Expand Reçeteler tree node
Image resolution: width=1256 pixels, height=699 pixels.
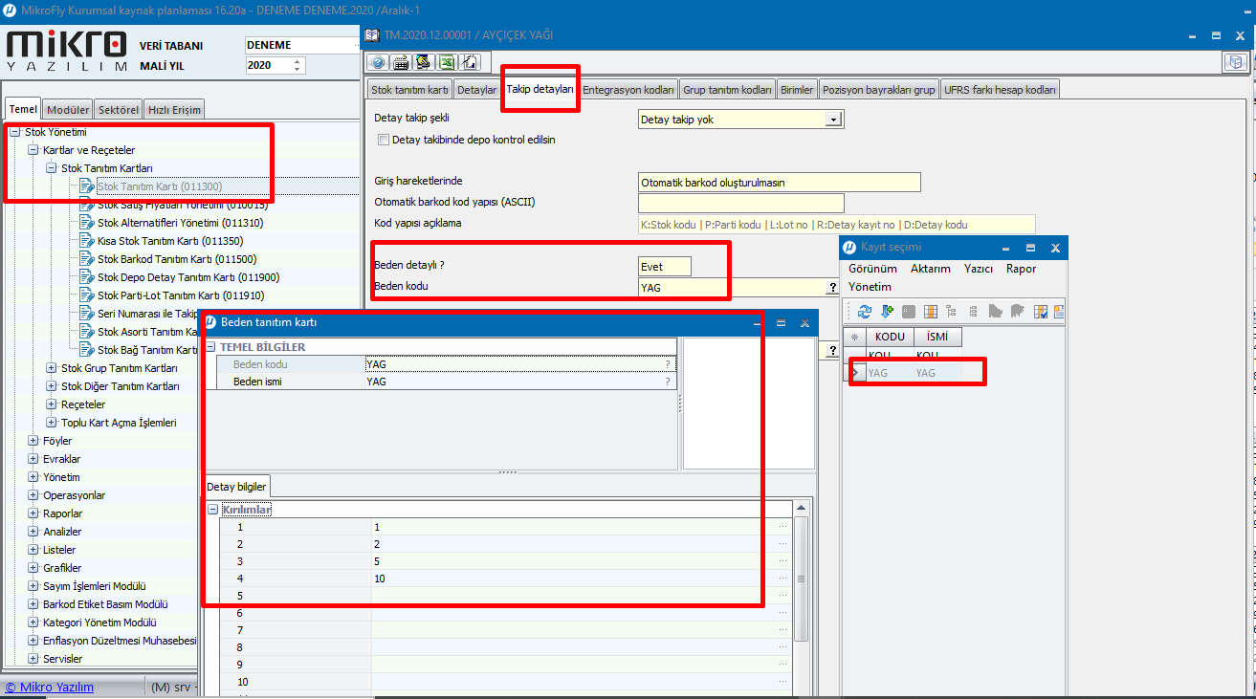[x=52, y=404]
